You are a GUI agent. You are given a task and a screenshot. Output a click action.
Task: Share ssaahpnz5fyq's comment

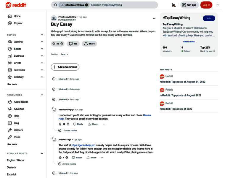pos(93,124)
